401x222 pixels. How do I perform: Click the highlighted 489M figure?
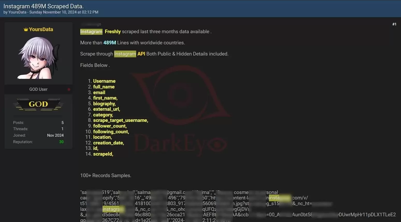(x=110, y=43)
